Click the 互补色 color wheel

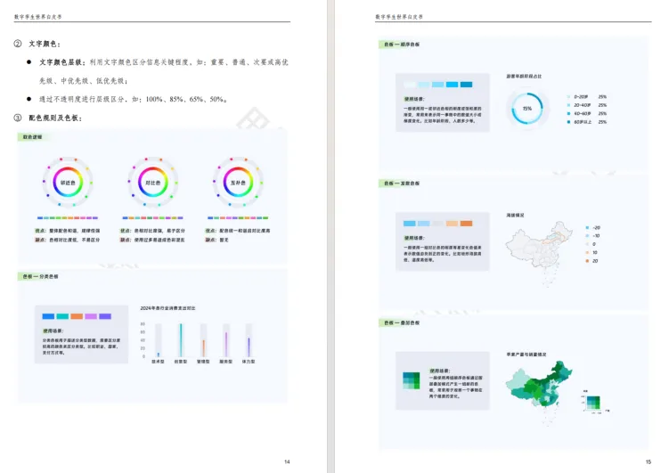point(238,182)
